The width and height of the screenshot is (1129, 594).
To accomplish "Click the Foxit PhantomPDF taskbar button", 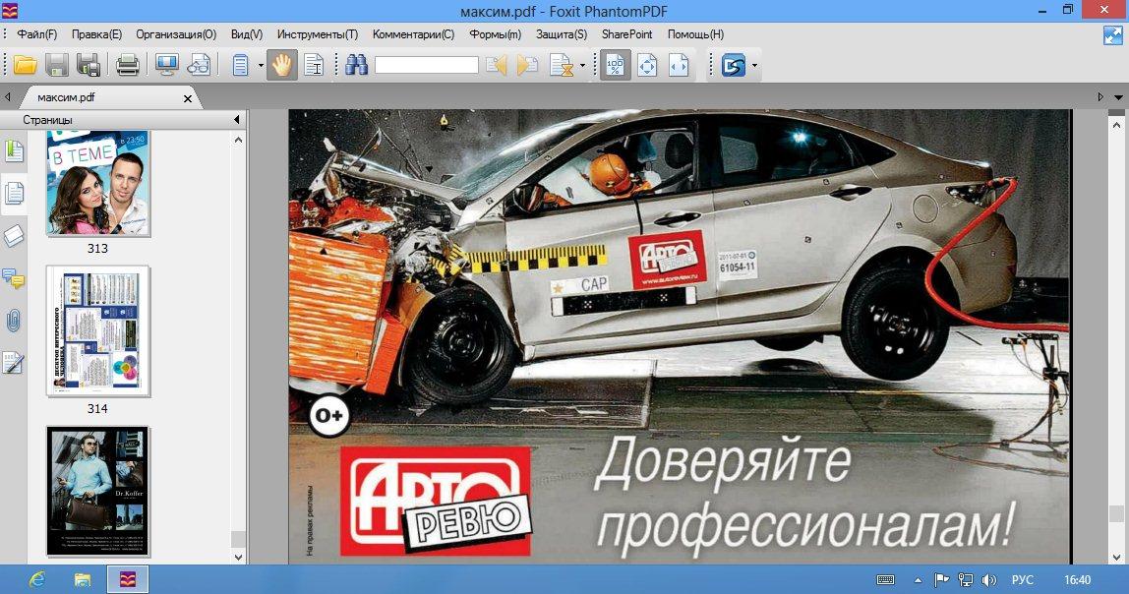I will coord(128,579).
